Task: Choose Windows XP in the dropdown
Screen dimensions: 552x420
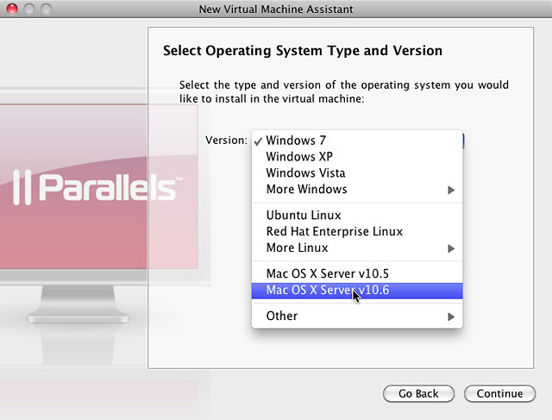Action: (357, 157)
